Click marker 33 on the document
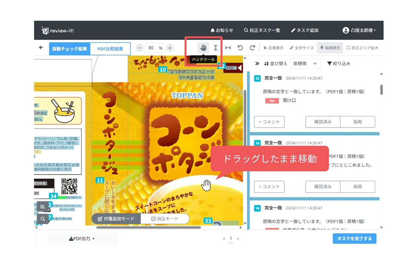The width and height of the screenshot is (407, 268). coord(208,221)
